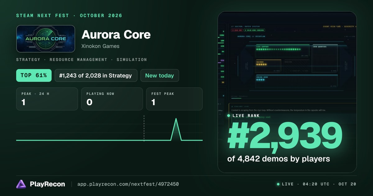Click the STRATEGY genre tag
Viewport: 373px width, 196px height.
(x=28, y=59)
